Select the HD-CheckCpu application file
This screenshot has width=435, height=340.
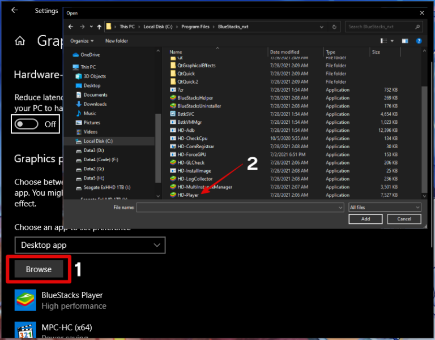[x=189, y=138]
